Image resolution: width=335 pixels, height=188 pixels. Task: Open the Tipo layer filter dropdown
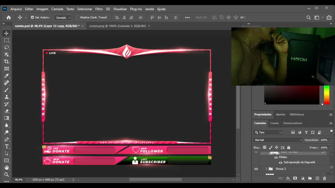[x=268, y=132]
